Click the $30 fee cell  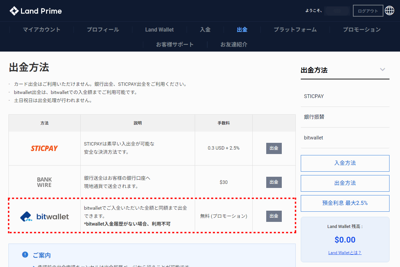[x=224, y=182]
